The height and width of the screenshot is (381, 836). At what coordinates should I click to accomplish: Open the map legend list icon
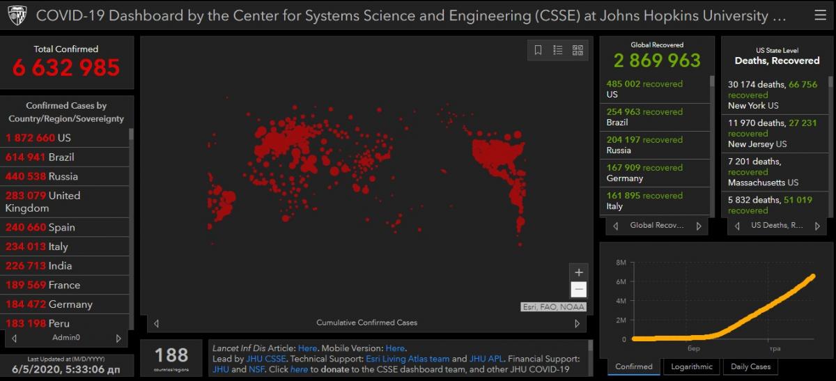click(x=557, y=50)
